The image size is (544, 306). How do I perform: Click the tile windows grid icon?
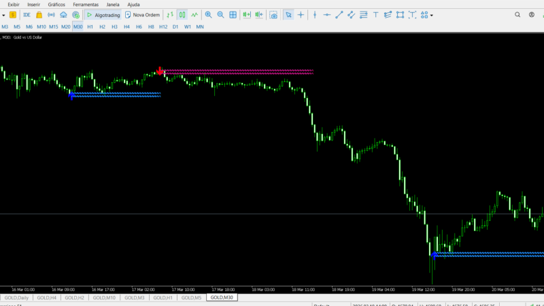click(233, 14)
